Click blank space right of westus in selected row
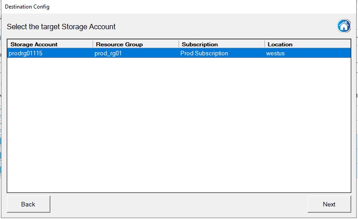This screenshot has width=358, height=219. coord(318,53)
